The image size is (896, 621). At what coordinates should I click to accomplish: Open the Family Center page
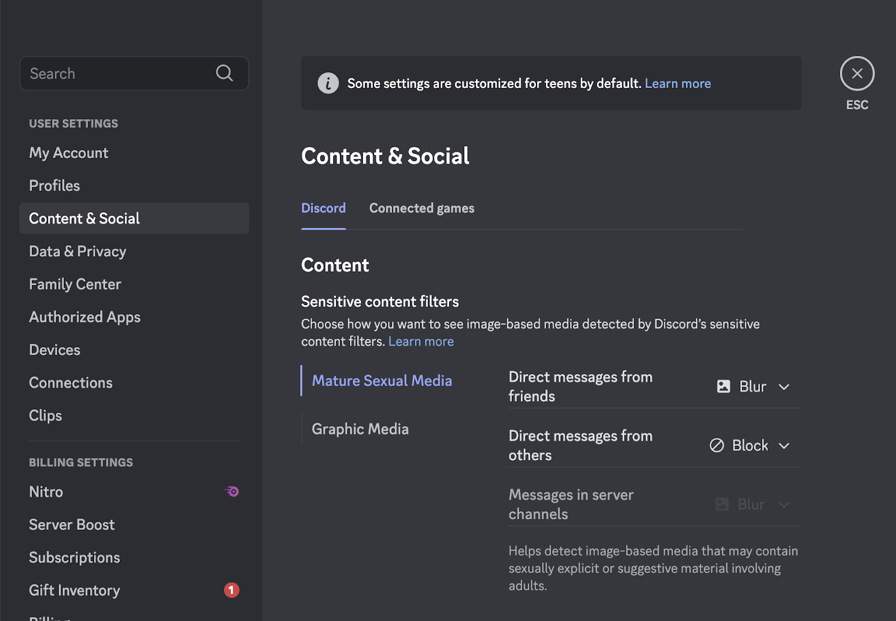tap(75, 284)
